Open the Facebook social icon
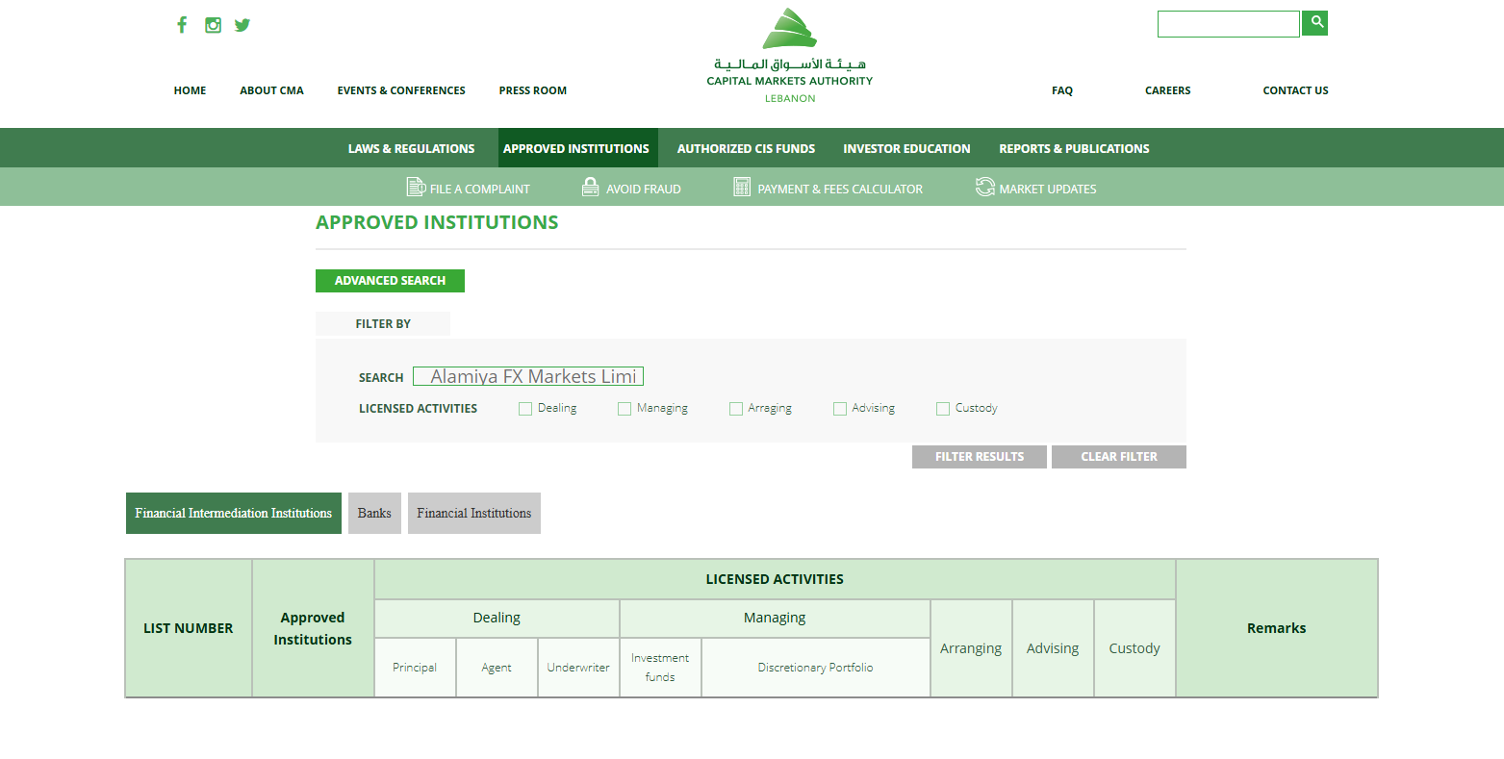The height and width of the screenshot is (759, 1504). coord(182,25)
